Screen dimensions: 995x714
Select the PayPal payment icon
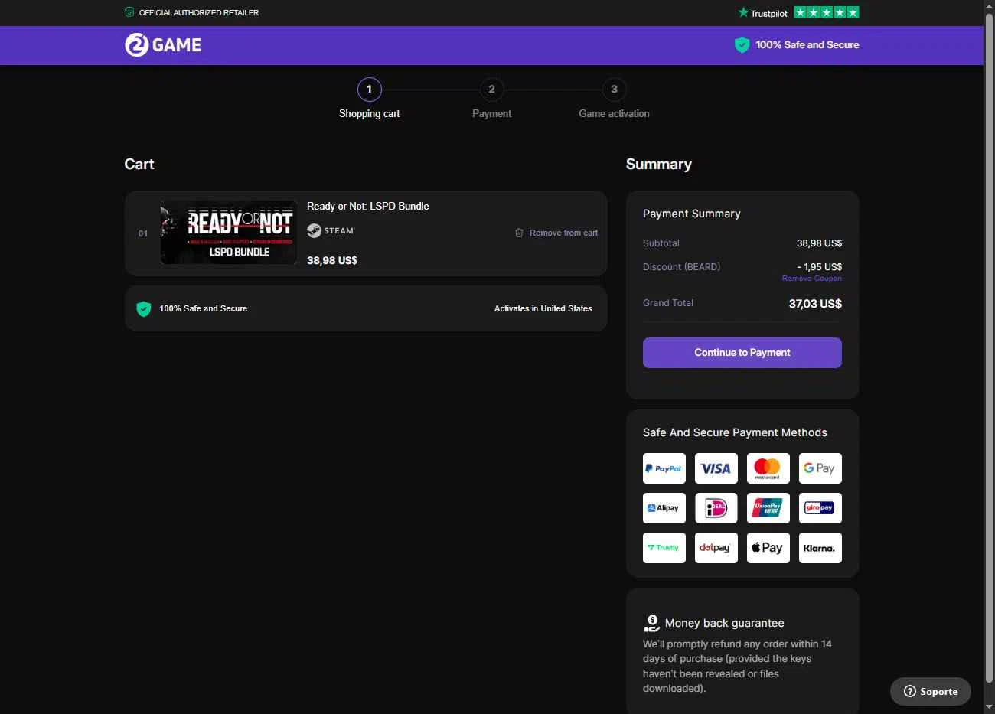click(664, 468)
